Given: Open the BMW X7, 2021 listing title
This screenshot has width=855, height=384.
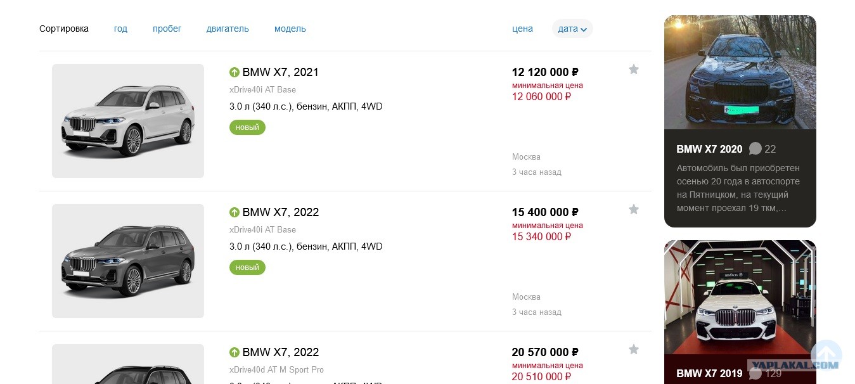Looking at the screenshot, I should [x=280, y=72].
